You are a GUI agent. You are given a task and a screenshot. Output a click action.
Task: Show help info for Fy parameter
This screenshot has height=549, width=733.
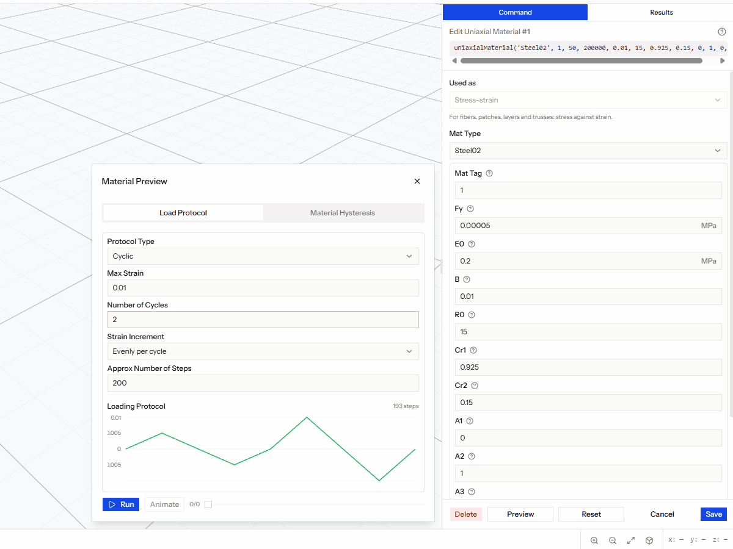pyautogui.click(x=470, y=209)
